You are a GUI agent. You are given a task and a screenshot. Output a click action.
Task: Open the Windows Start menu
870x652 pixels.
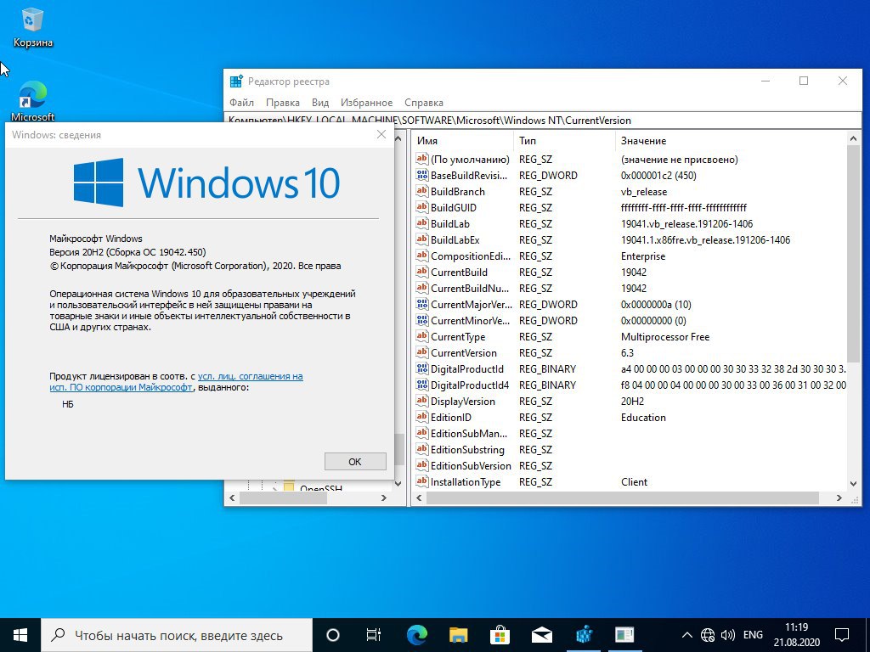click(20, 635)
